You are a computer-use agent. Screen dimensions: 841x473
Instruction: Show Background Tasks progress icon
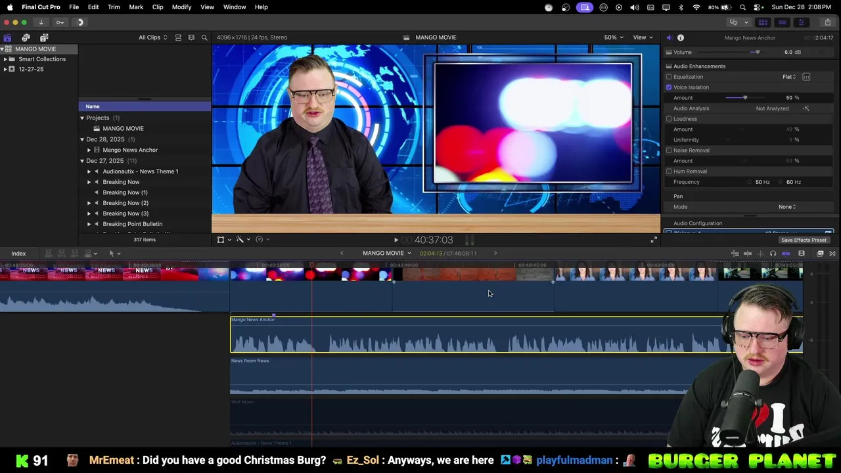(x=80, y=22)
